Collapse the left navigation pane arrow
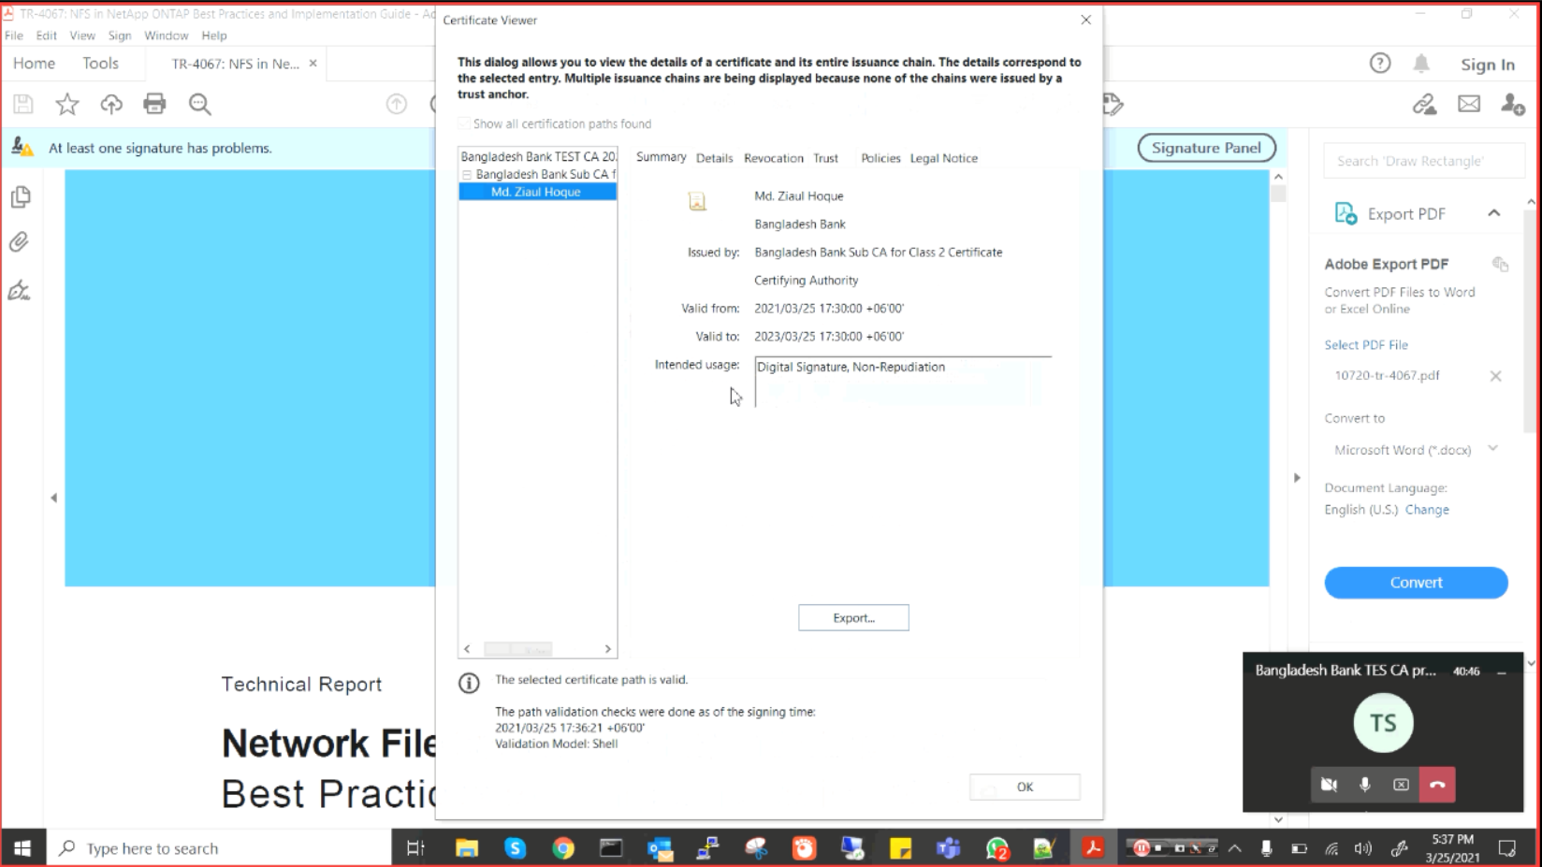 (x=53, y=498)
